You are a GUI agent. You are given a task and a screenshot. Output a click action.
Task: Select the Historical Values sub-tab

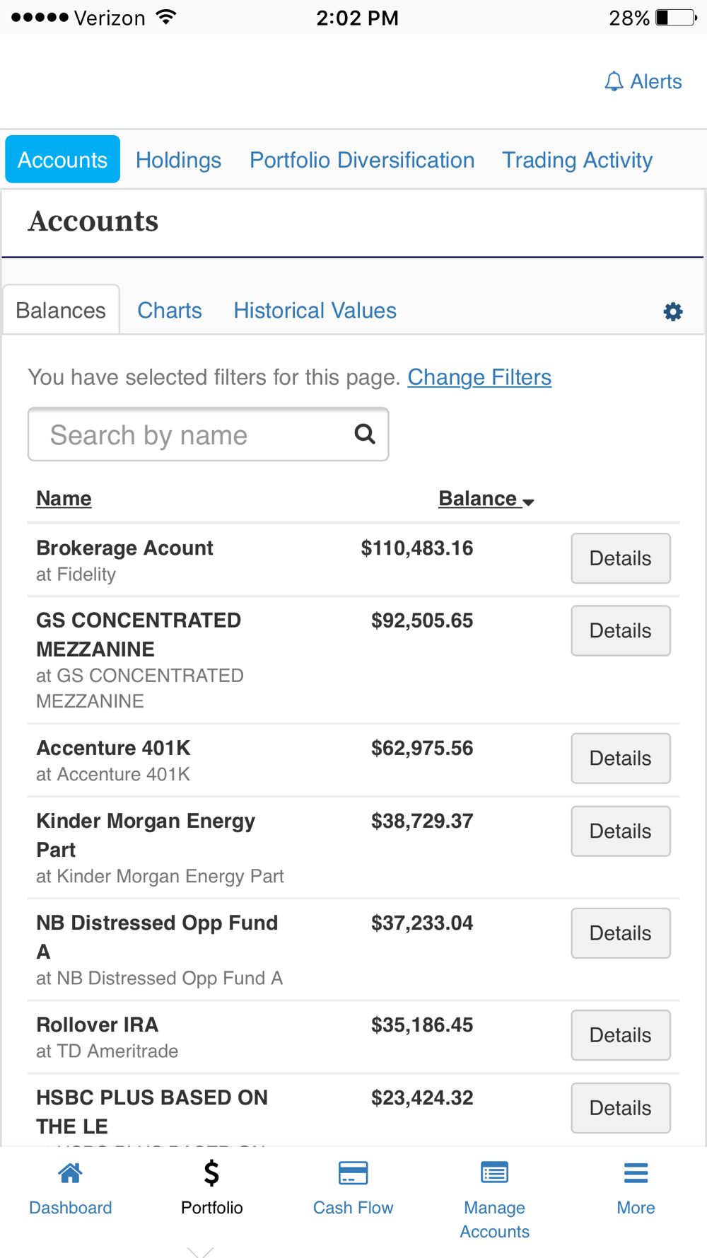pos(315,310)
